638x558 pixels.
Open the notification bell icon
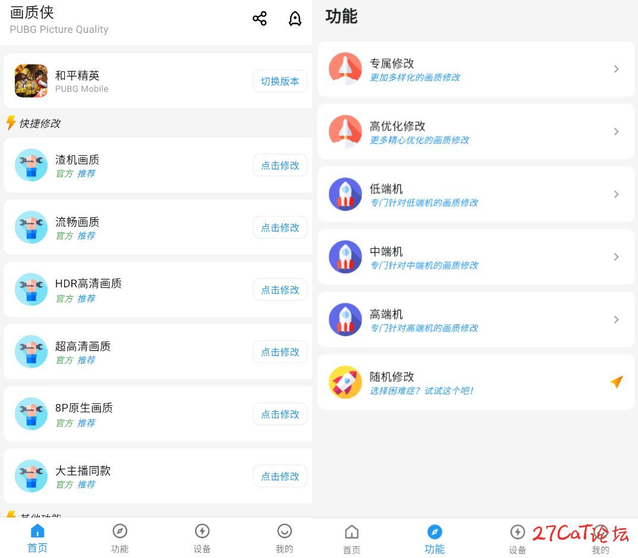(x=295, y=18)
